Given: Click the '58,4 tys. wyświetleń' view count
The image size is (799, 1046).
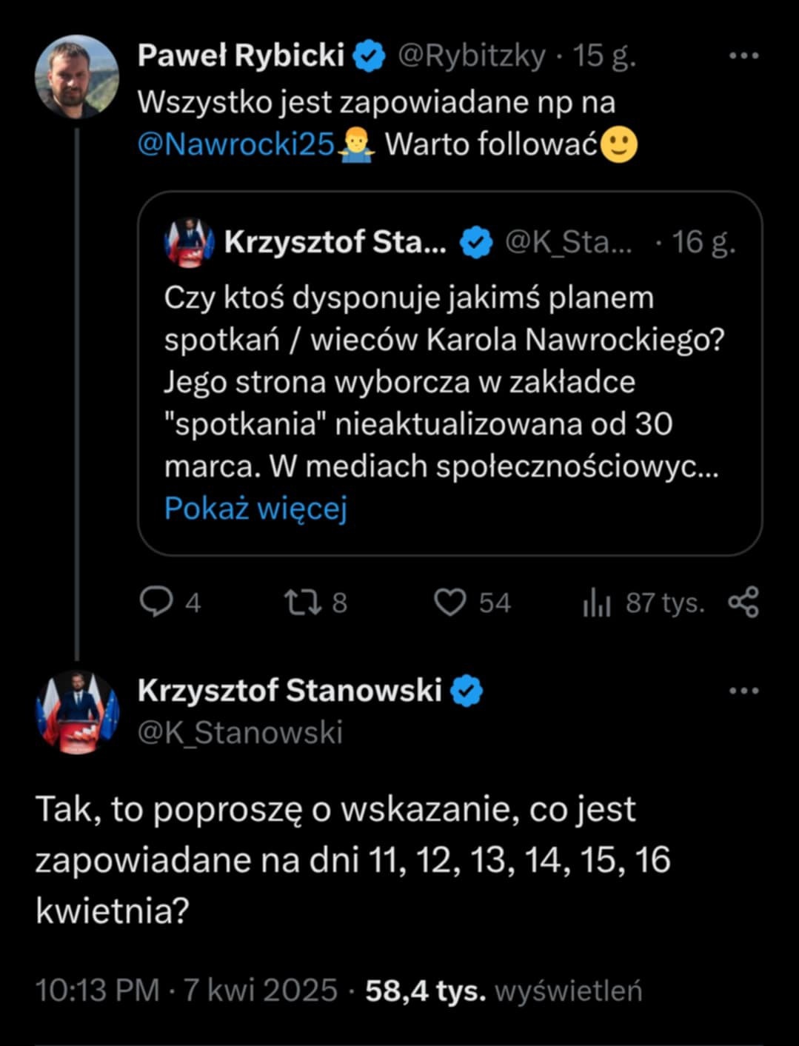Looking at the screenshot, I should 504,990.
